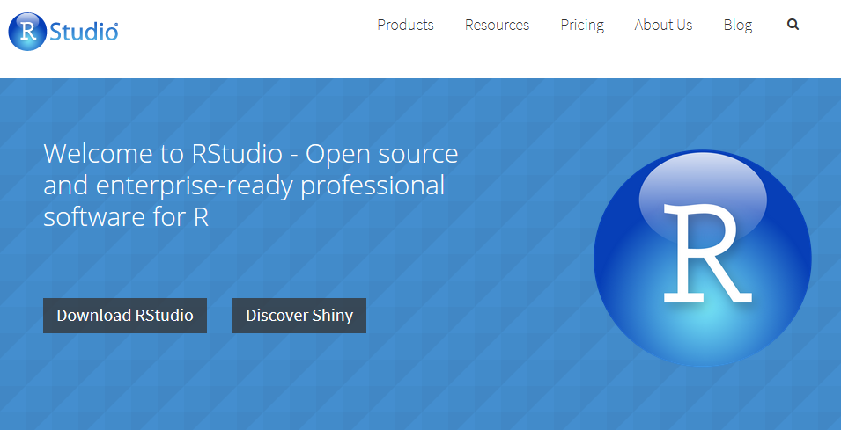Open the About Us menu
The height and width of the screenshot is (430, 841).
(x=663, y=26)
